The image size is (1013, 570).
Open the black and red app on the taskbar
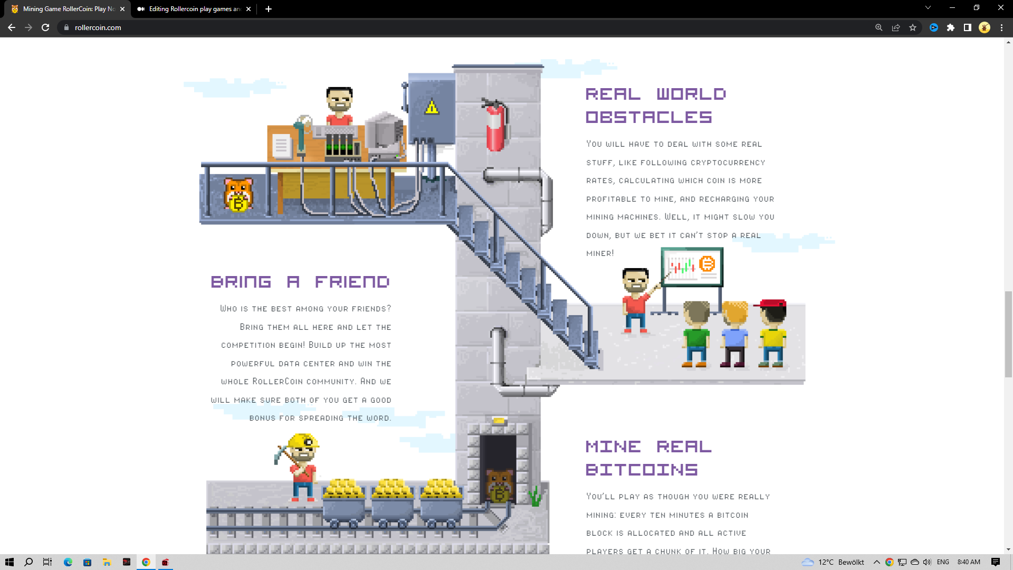coord(127,562)
